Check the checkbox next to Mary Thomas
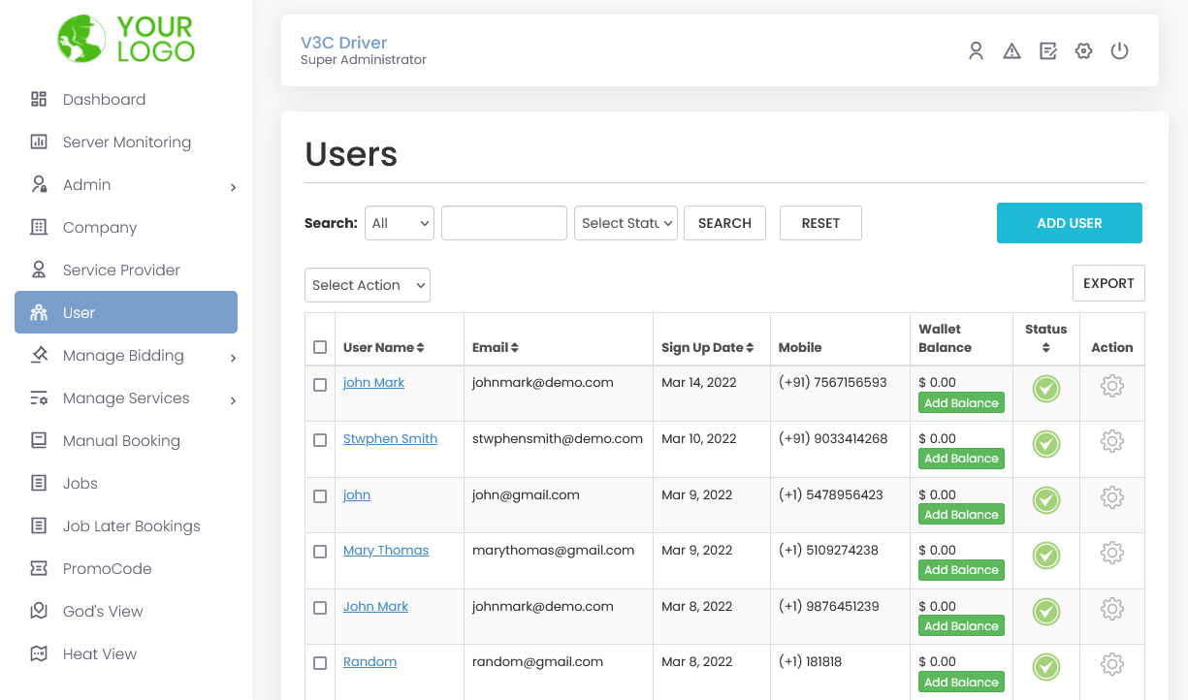1188x700 pixels. point(320,551)
